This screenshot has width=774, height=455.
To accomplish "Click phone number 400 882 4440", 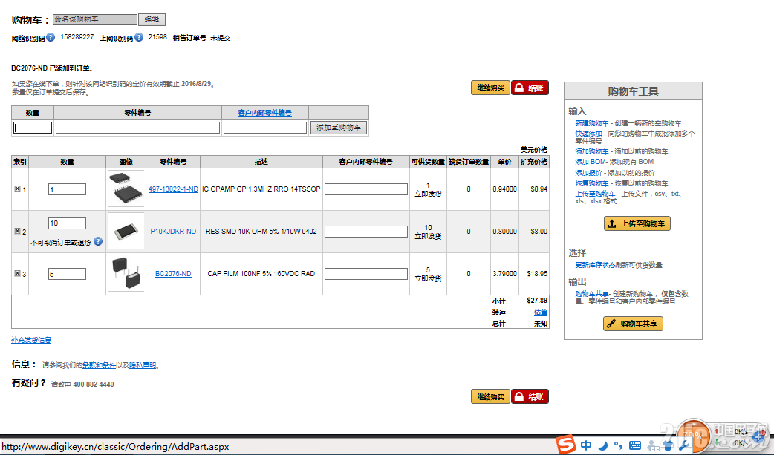I will [x=94, y=384].
